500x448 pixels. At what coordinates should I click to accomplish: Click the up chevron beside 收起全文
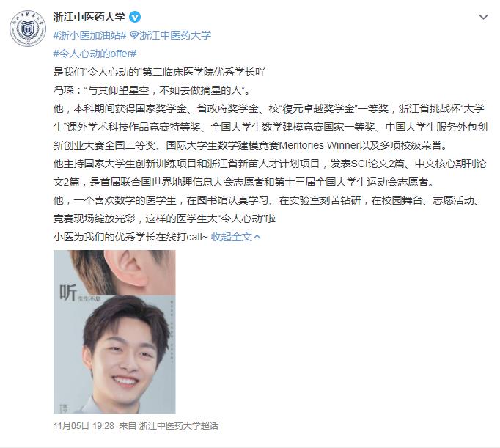pyautogui.click(x=257, y=237)
